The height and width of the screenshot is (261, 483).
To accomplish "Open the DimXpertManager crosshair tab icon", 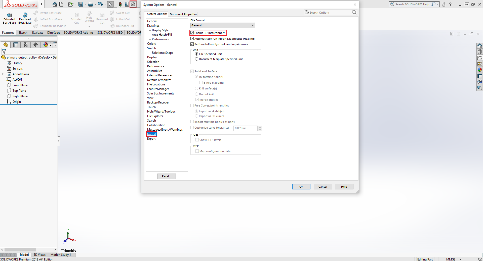I will (x=36, y=45).
